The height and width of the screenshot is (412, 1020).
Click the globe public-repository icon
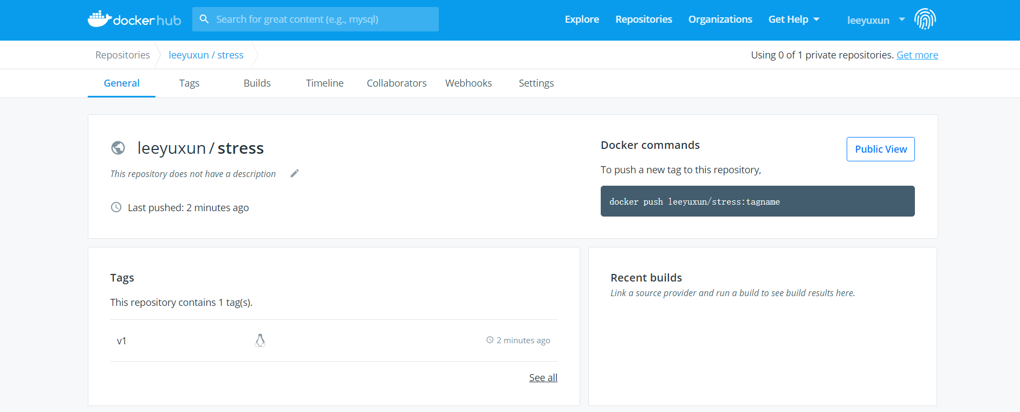tap(118, 147)
